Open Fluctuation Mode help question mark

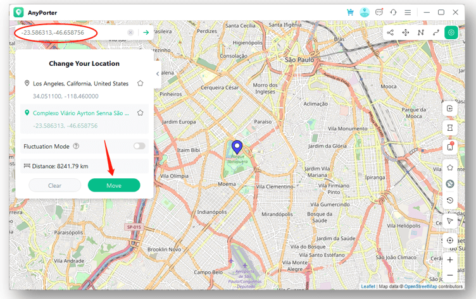point(76,146)
